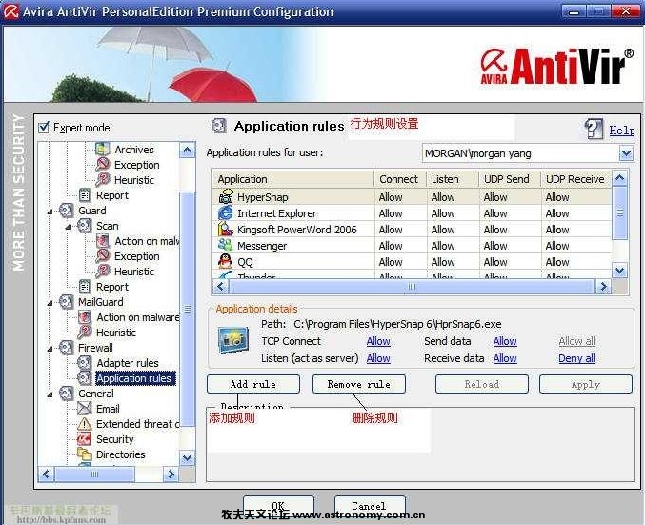Click the large HyperSnap icon in Application details
This screenshot has width=645, height=525.
pyautogui.click(x=233, y=340)
